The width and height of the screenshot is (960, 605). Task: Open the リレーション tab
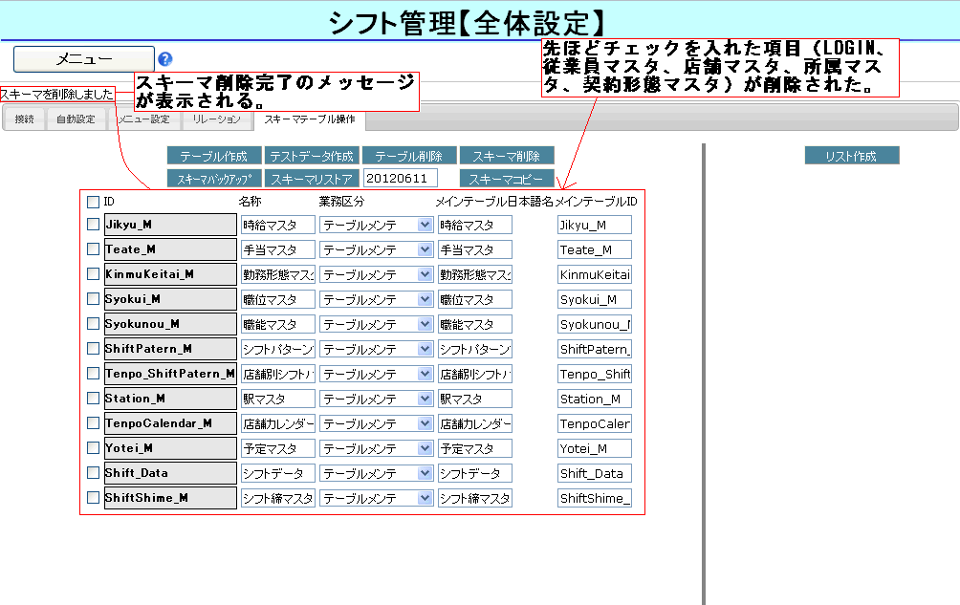[x=216, y=119]
